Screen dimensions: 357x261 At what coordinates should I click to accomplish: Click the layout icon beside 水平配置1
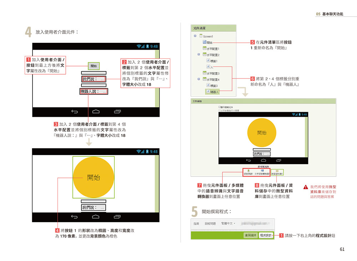205,48
